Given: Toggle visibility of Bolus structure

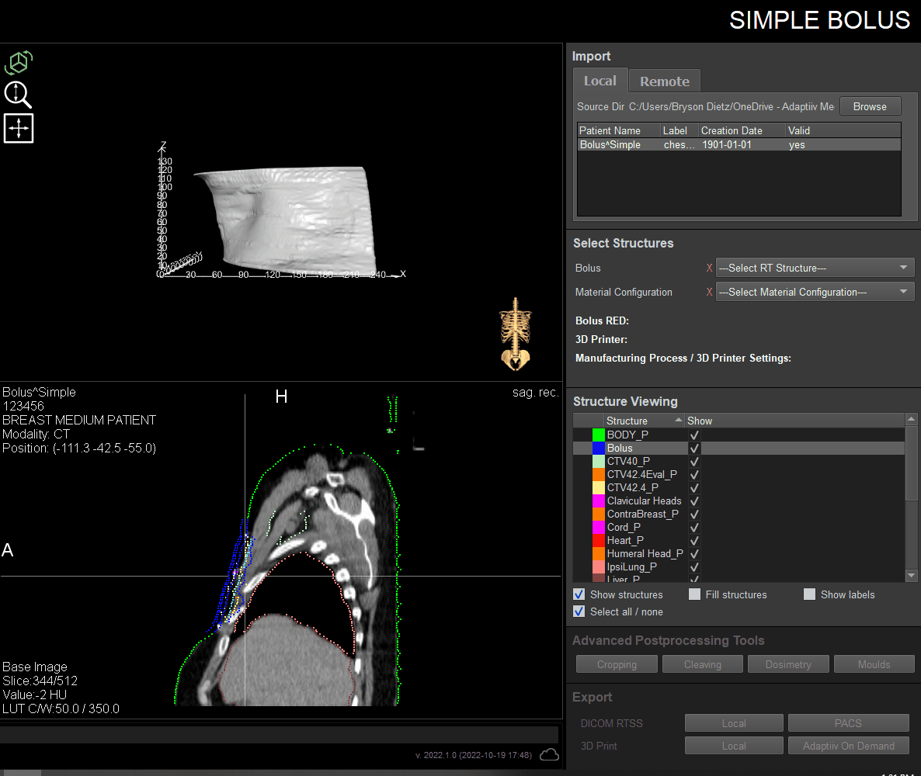Looking at the screenshot, I should [694, 449].
